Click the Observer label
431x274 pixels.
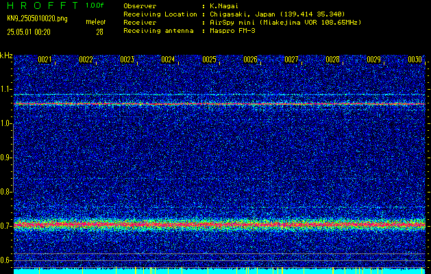(x=140, y=6)
